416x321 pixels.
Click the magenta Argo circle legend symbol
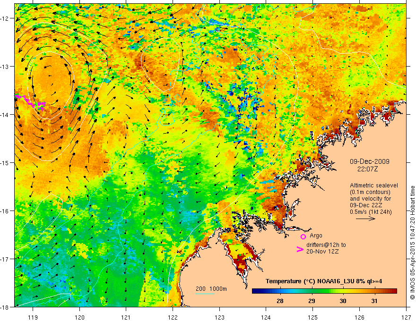[303, 237]
